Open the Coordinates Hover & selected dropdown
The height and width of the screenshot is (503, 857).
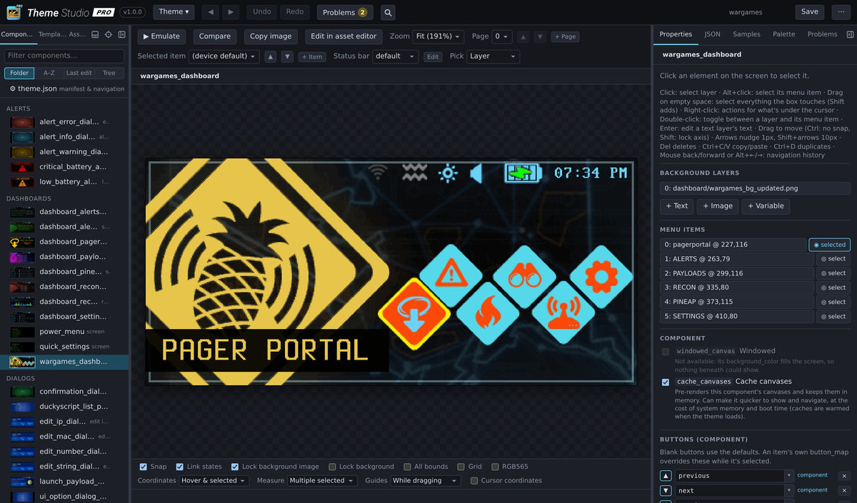(214, 481)
